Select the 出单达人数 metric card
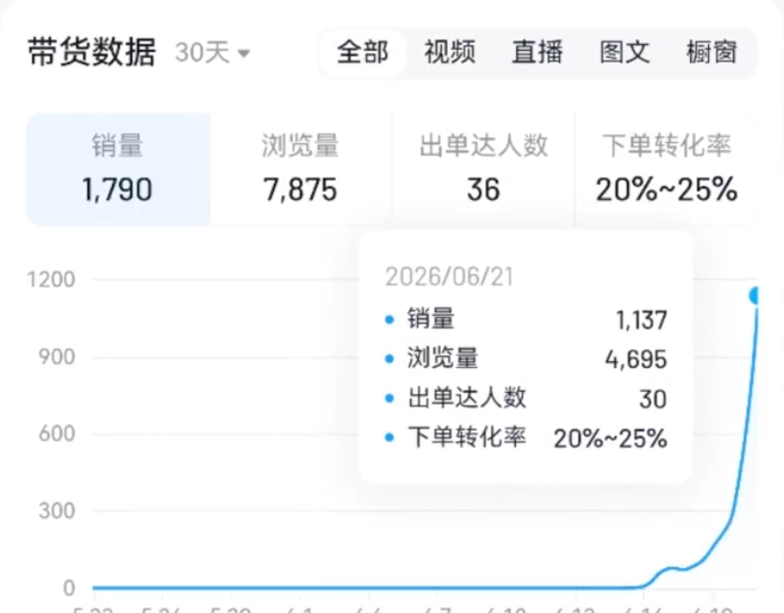The width and height of the screenshot is (784, 613). point(483,169)
